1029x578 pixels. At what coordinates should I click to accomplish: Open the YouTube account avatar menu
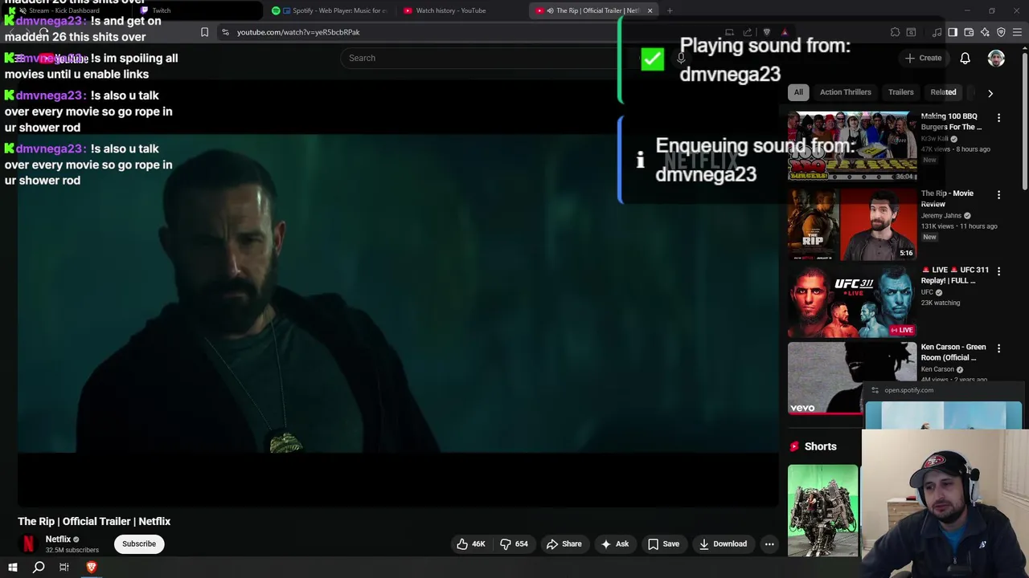[x=996, y=58]
